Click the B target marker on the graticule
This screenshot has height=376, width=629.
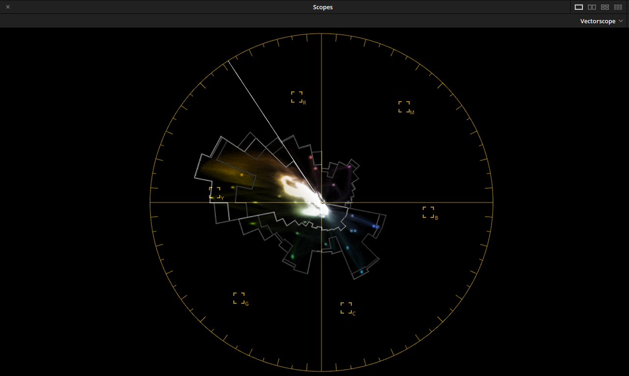pos(429,212)
